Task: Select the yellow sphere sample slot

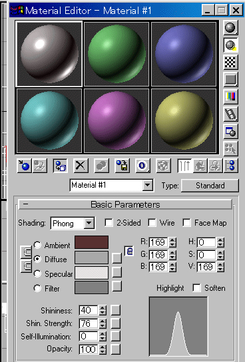Action: [x=184, y=120]
